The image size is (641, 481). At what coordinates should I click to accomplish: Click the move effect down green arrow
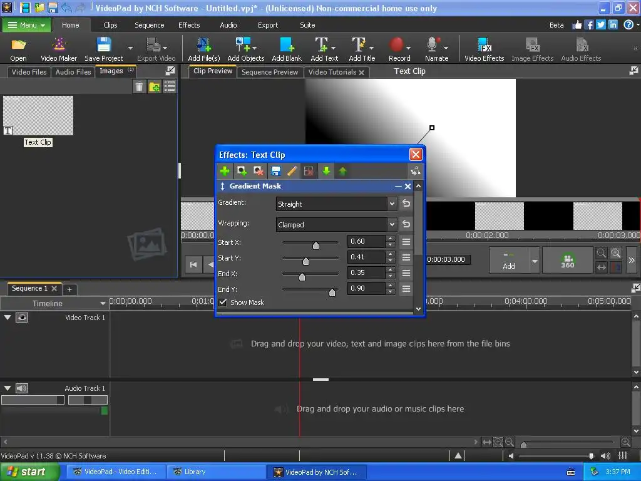tap(326, 171)
